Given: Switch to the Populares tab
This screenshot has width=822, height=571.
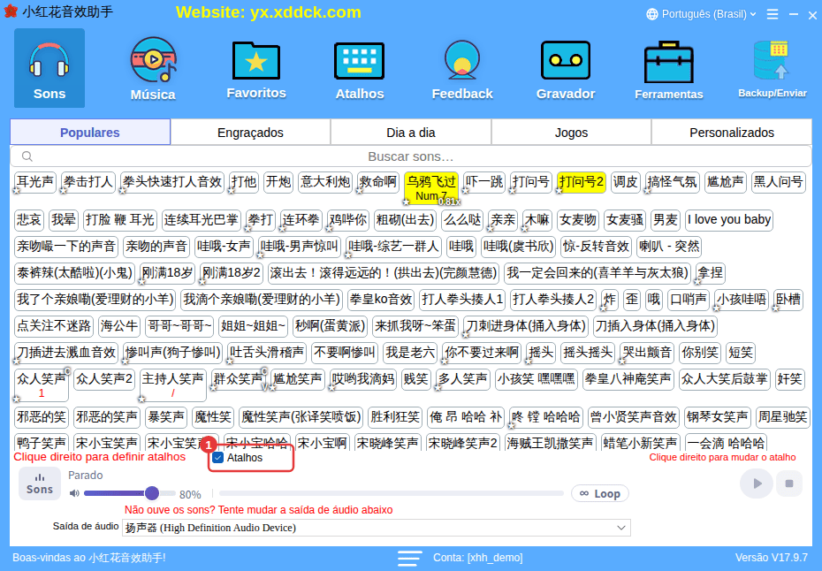Looking at the screenshot, I should (90, 132).
